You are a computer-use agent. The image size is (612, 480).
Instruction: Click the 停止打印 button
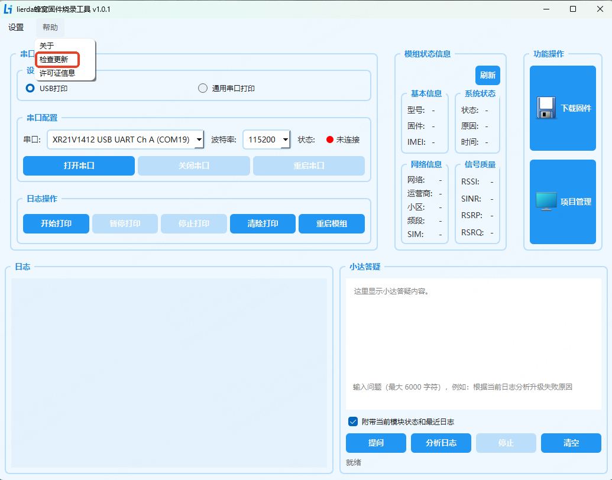click(x=193, y=223)
